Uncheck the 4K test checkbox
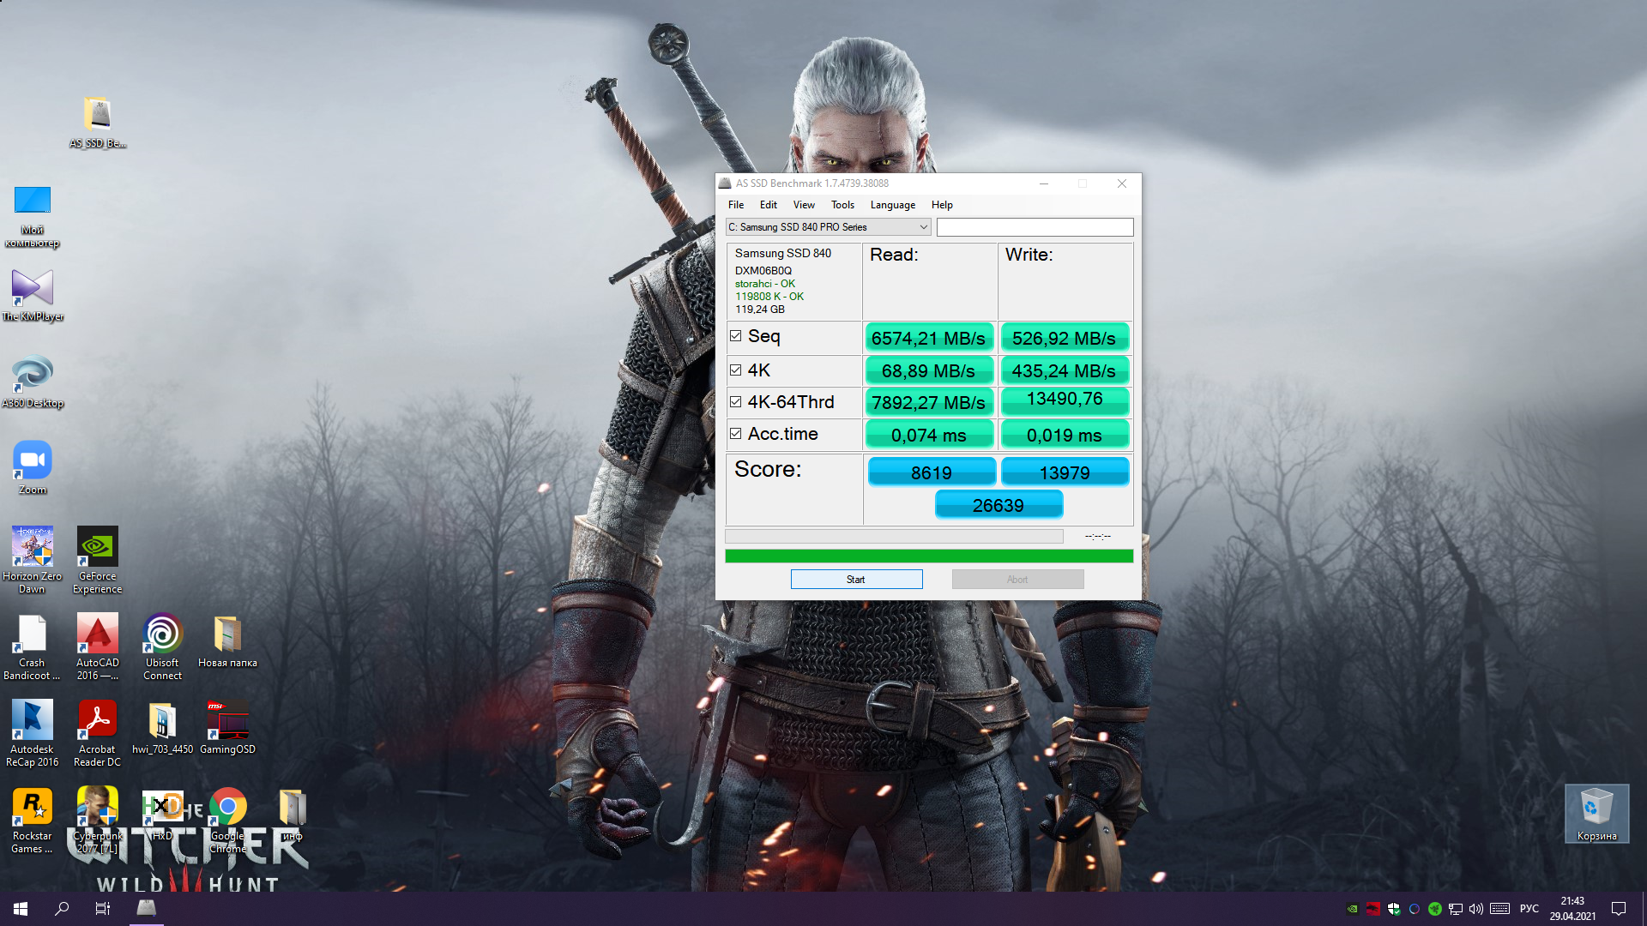The width and height of the screenshot is (1647, 926). (736, 370)
